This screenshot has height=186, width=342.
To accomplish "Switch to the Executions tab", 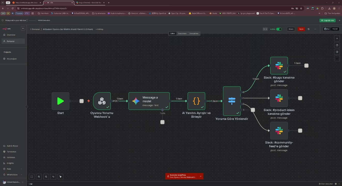I will [x=182, y=34].
